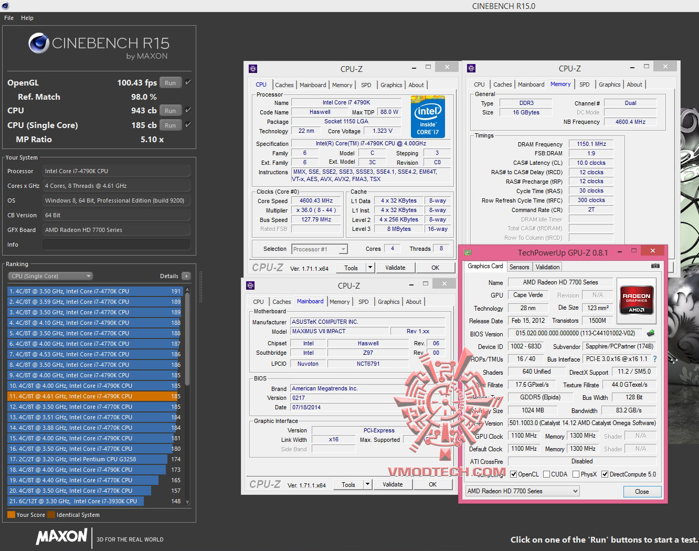Click OK in the Mainboard tab window
Screen dimensions: 699x551
[x=433, y=484]
